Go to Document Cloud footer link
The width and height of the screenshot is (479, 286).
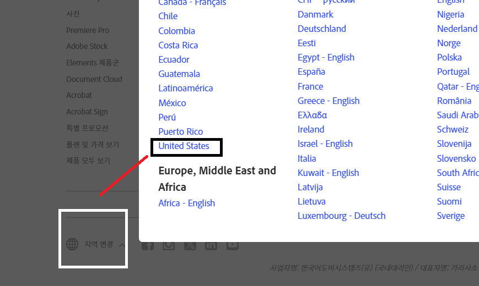pyautogui.click(x=94, y=79)
